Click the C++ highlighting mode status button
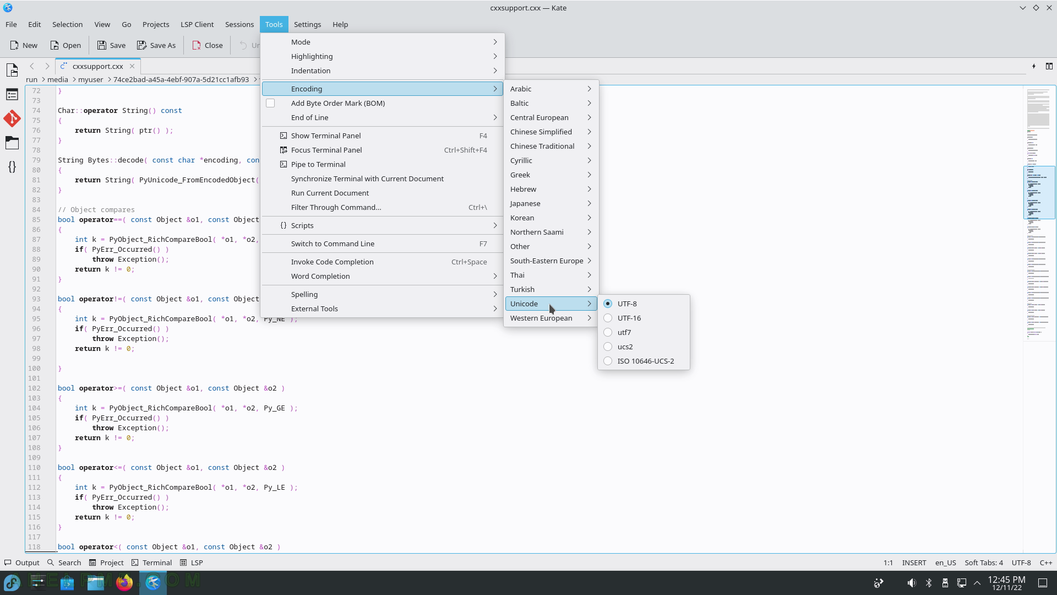The image size is (1057, 595). (1046, 562)
